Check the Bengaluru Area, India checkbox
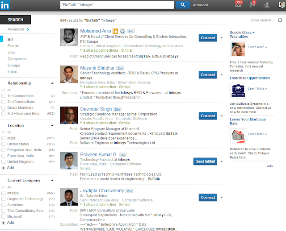 click(x=3, y=150)
